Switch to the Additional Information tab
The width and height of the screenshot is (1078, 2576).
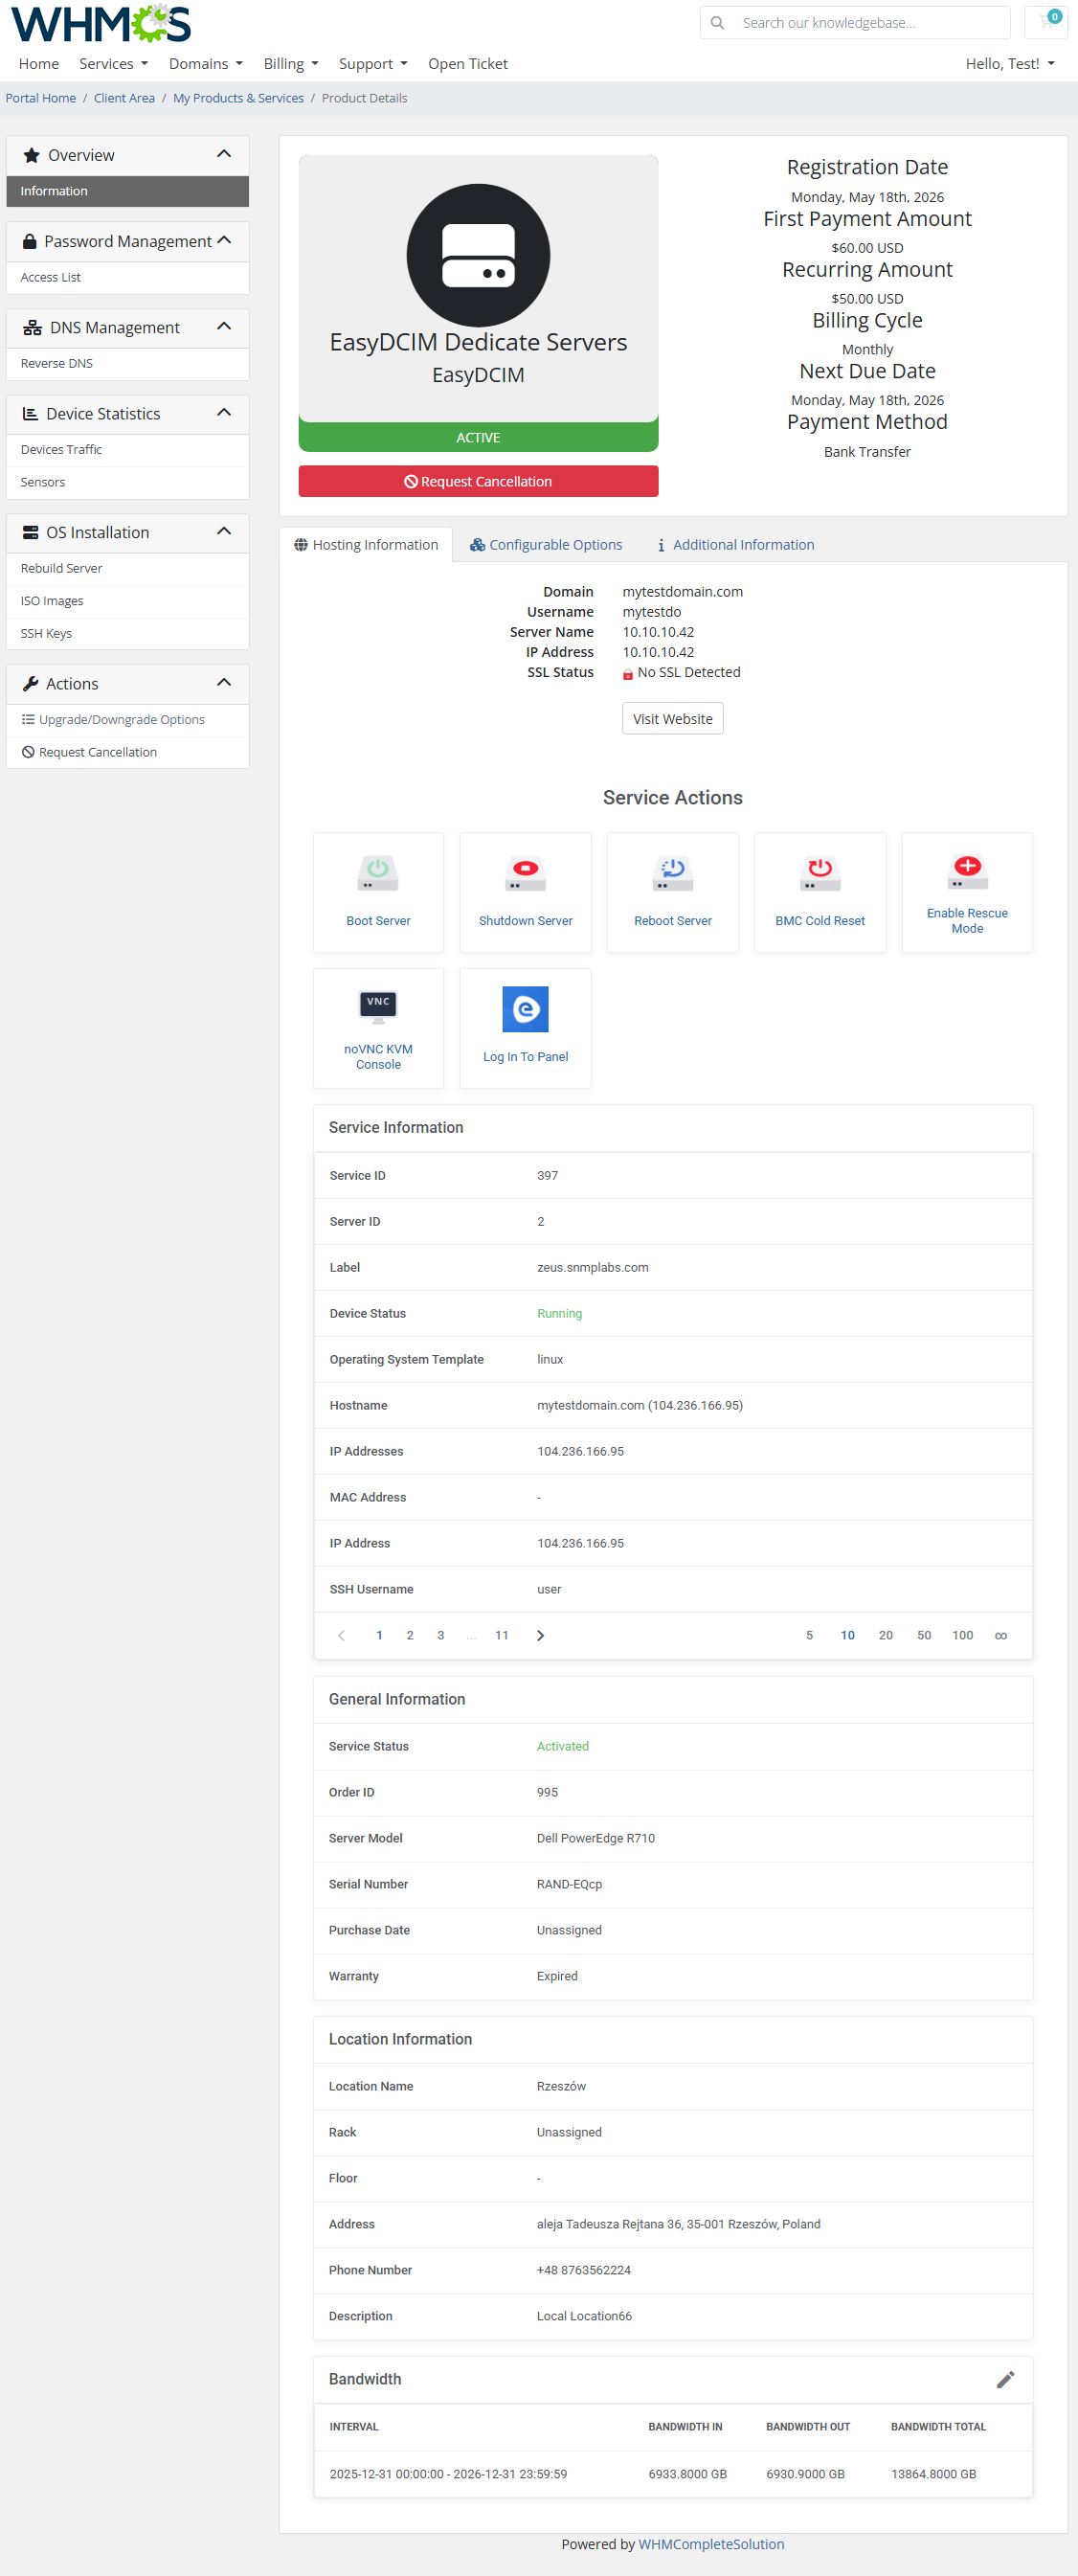click(735, 544)
